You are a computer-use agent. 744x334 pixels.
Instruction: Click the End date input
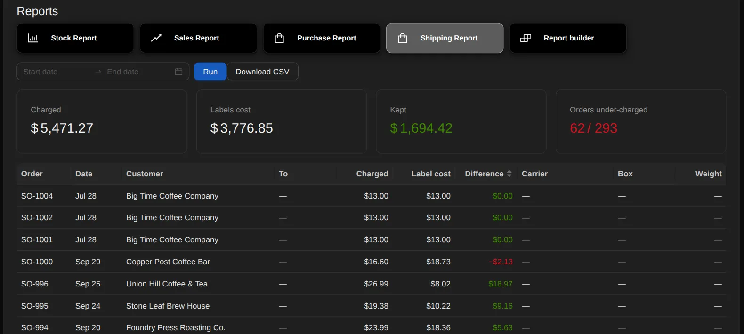point(139,72)
